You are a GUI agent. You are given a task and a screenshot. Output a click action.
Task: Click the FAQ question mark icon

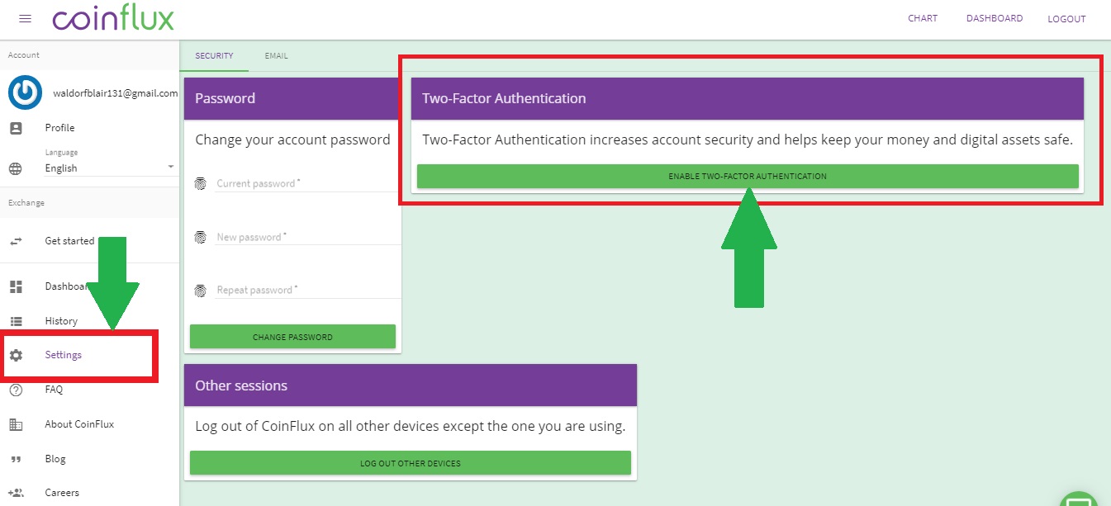(16, 390)
